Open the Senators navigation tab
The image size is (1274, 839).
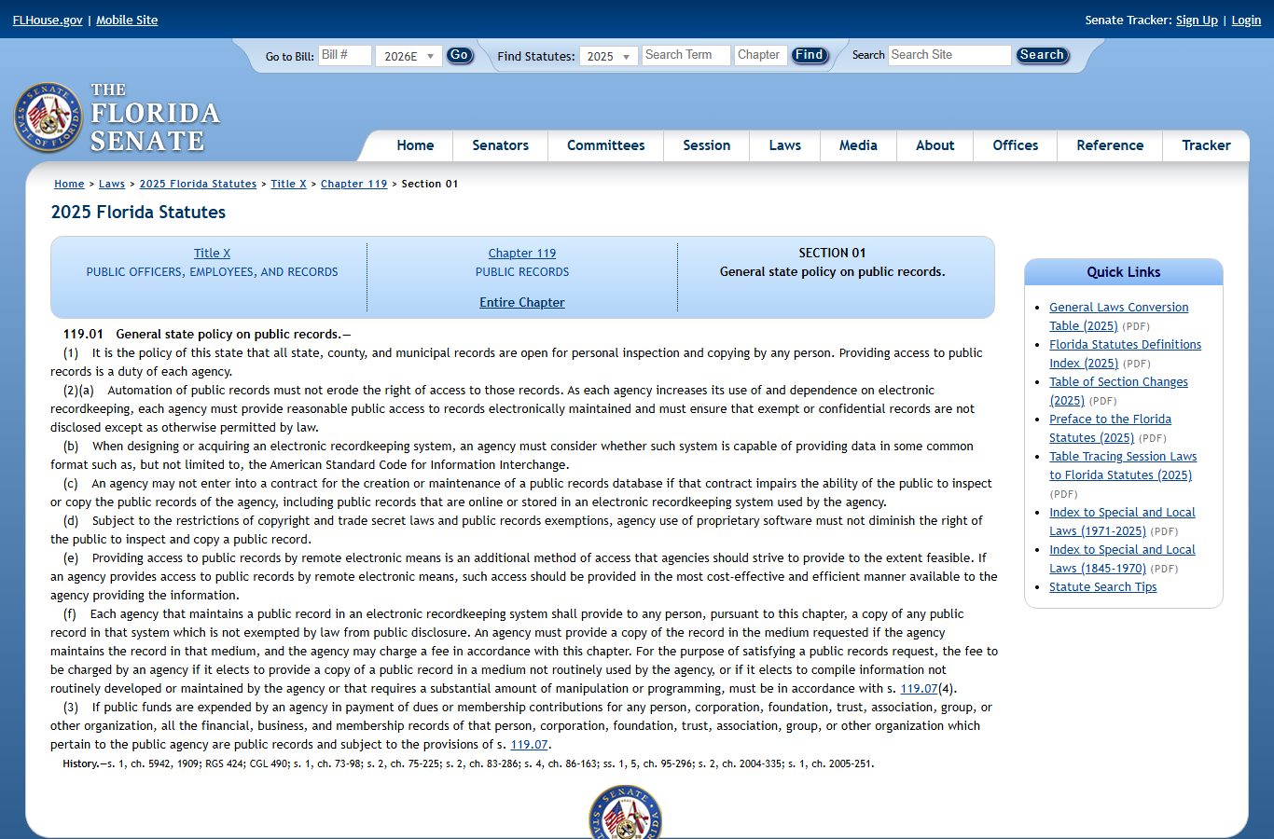pyautogui.click(x=500, y=145)
